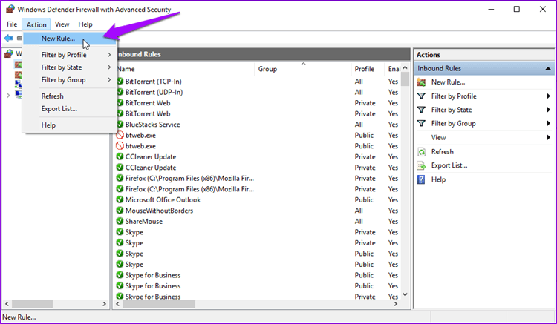Click the Export List icon in Actions pane

421,165
